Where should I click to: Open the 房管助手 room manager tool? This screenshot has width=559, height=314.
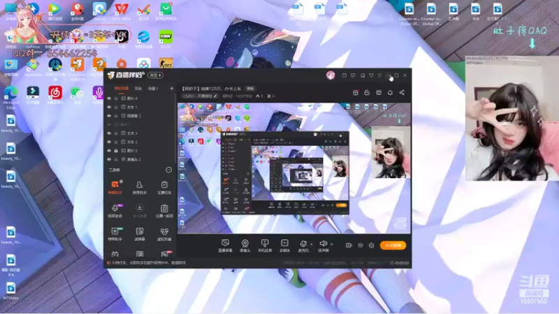click(139, 187)
